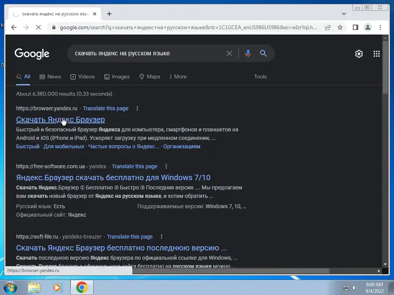Start voice search with microphone icon
The image size is (394, 295).
pyautogui.click(x=248, y=53)
